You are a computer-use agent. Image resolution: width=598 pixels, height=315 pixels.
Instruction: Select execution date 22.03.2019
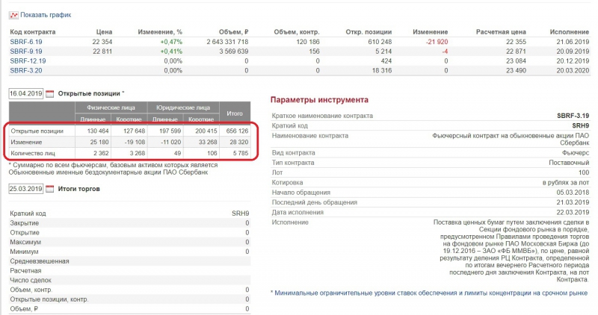pyautogui.click(x=573, y=213)
